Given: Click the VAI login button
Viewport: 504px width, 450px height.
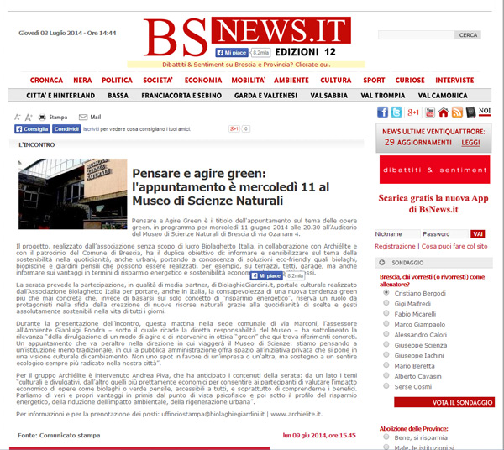Looking at the screenshot, I should [x=477, y=234].
